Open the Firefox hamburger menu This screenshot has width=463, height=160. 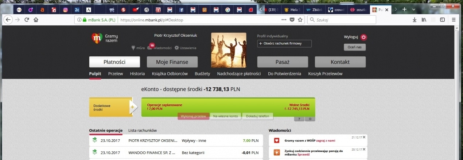pos(454,20)
